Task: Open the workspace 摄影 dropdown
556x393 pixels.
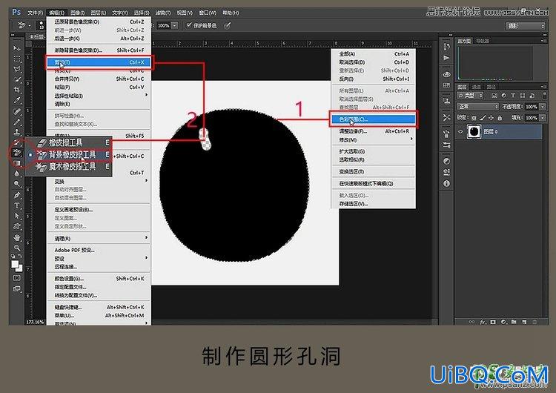Action: pyautogui.click(x=525, y=26)
